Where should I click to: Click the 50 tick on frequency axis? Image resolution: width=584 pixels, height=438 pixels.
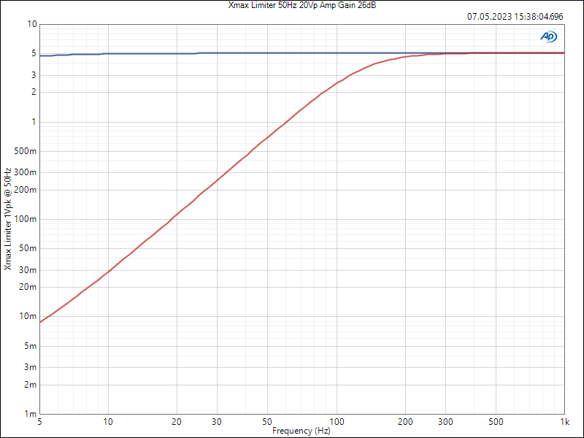pyautogui.click(x=268, y=422)
